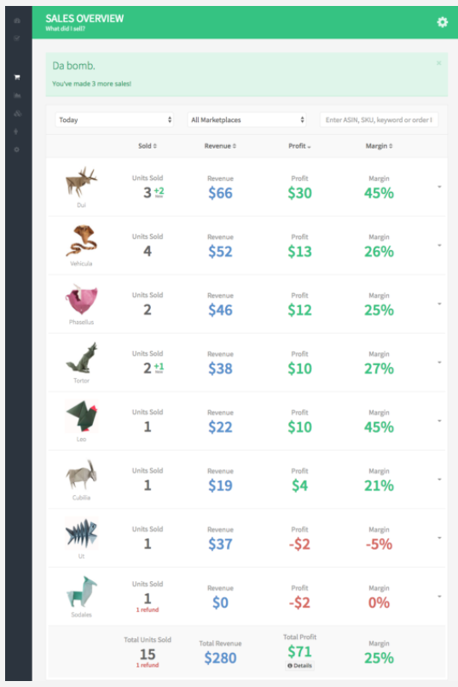Sort table by Profit column header
Viewport: 458px width, 687px height.
299,146
